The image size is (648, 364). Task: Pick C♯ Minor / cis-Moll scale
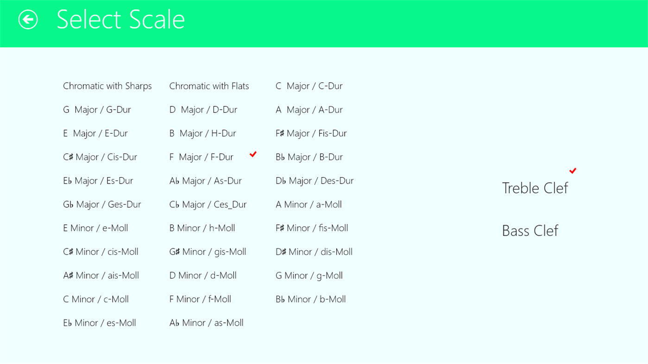pyautogui.click(x=101, y=252)
